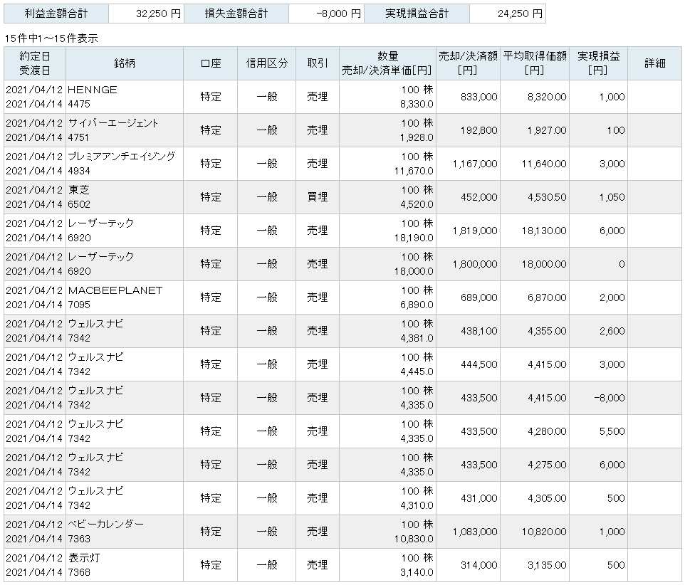Screen dimensions: 685x585
Task: Click the 買埋 trade type in 東芝 row
Action: point(317,197)
